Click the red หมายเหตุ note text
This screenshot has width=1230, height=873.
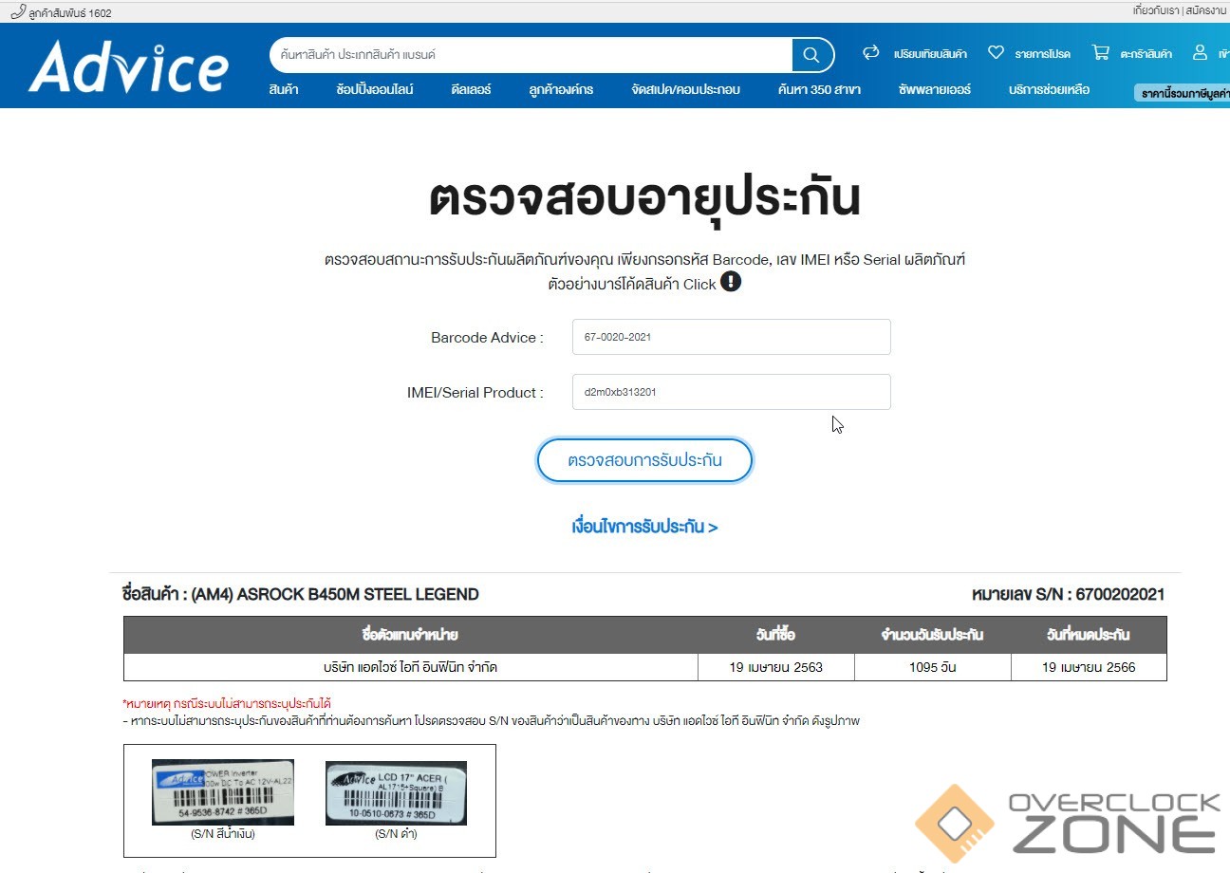(x=227, y=703)
